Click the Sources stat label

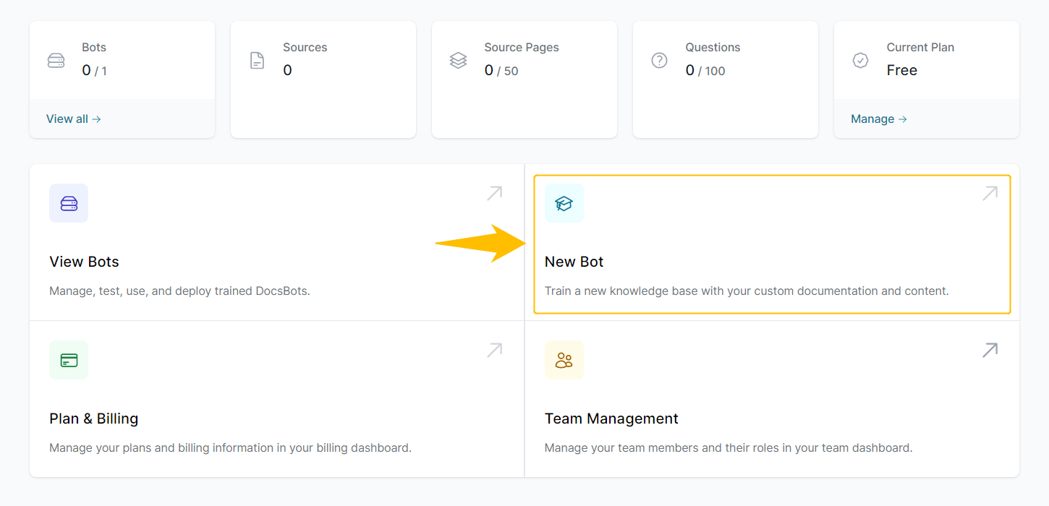point(305,47)
